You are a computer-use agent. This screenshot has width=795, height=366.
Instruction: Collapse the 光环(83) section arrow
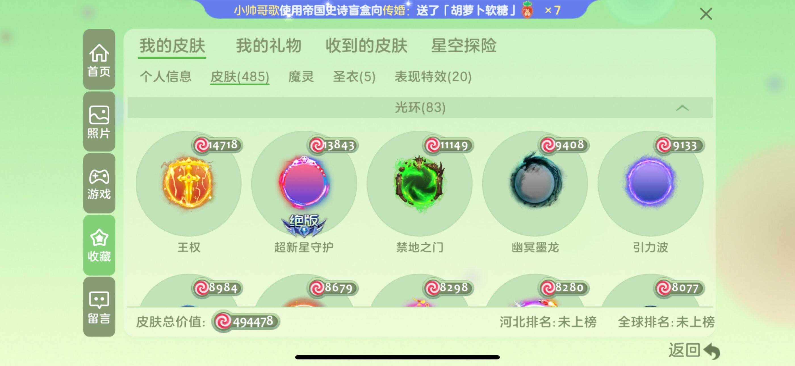(x=682, y=108)
